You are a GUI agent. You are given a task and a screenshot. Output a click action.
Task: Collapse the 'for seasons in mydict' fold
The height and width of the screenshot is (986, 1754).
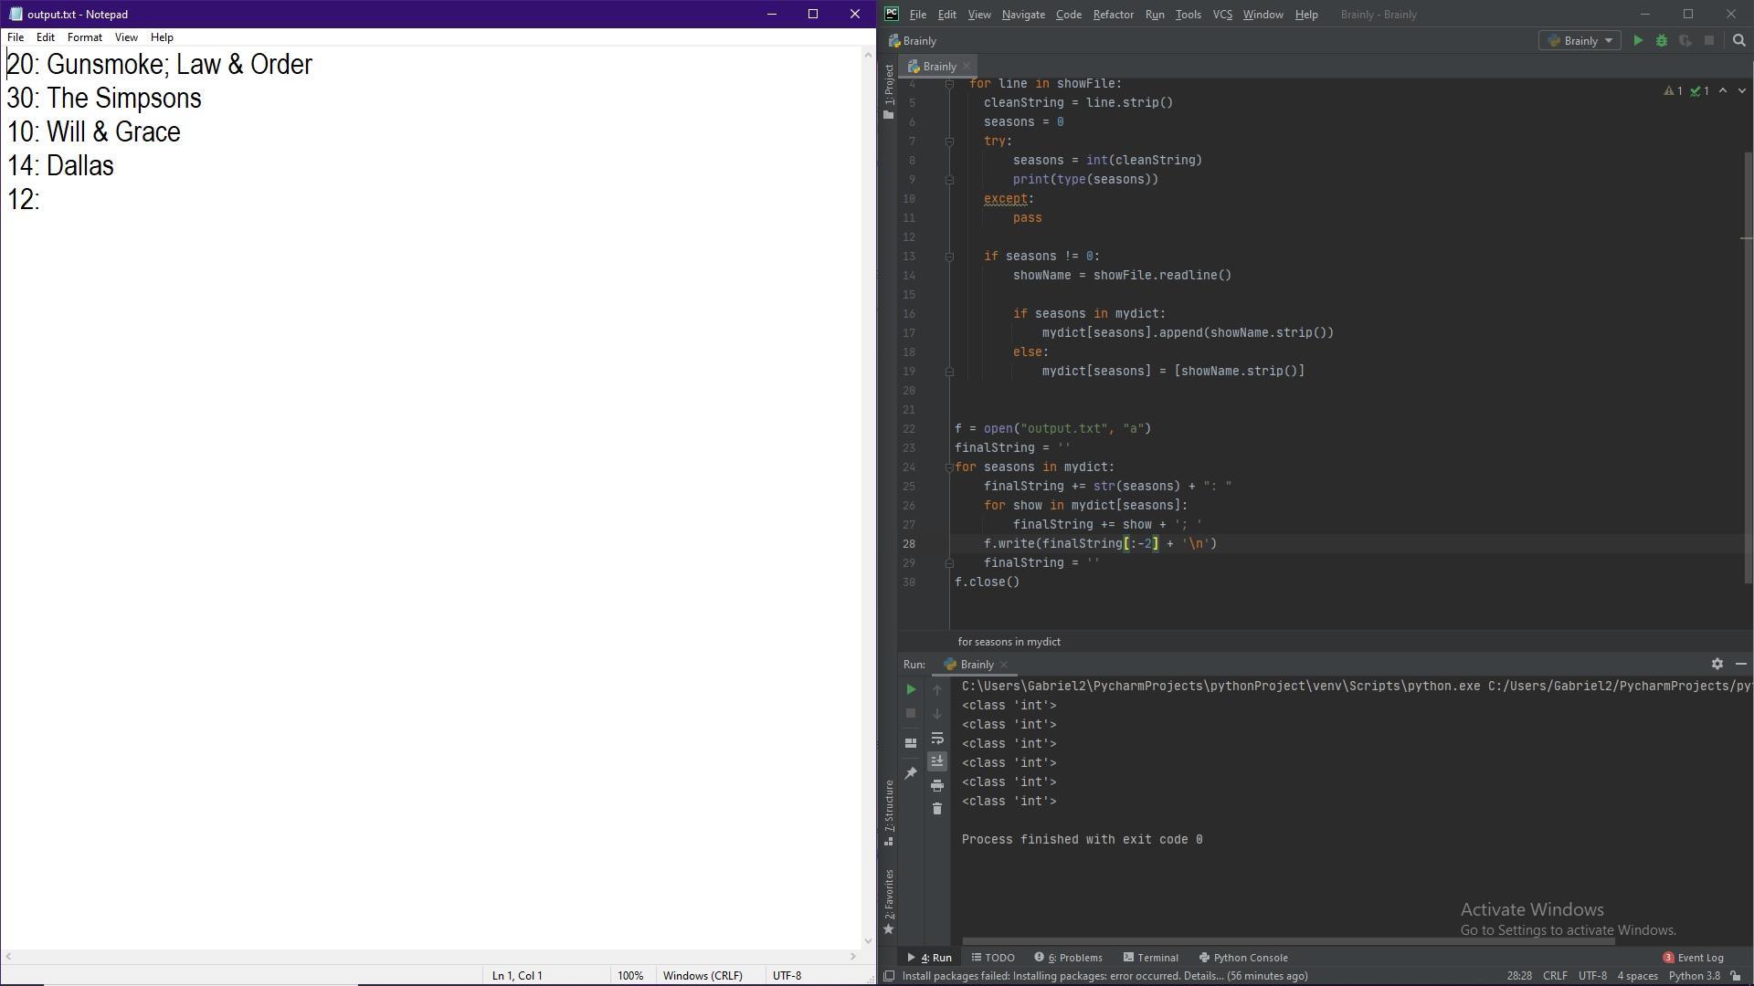coord(949,467)
